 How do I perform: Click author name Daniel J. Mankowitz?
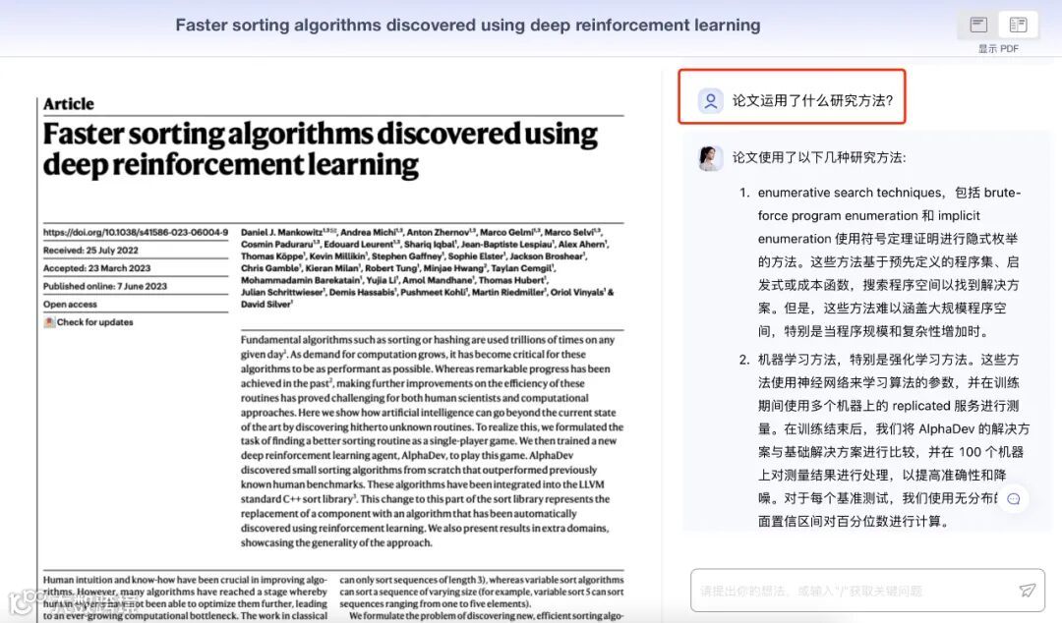click(282, 232)
